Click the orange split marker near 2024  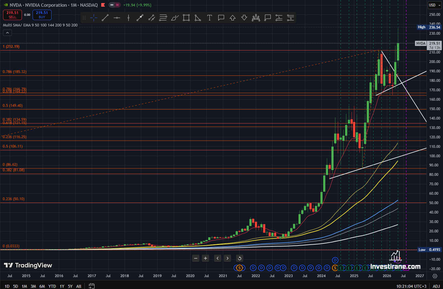click(335, 268)
